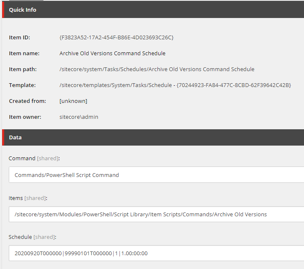Select the sitecore\admin item owner value
The width and height of the screenshot is (304, 269).
click(x=79, y=117)
